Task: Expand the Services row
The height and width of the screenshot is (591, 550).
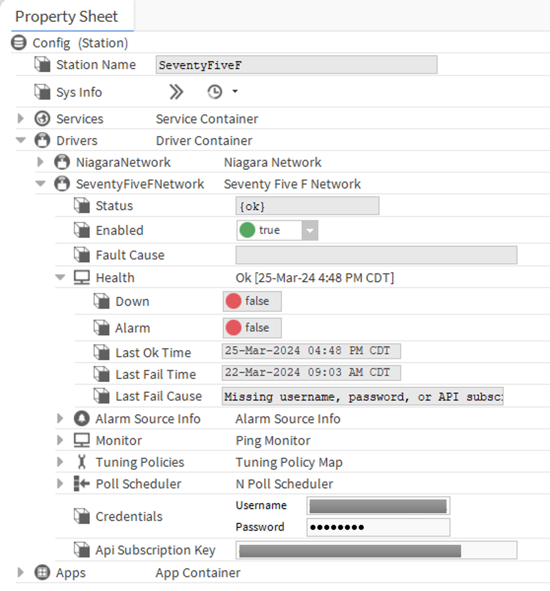Action: pos(20,119)
